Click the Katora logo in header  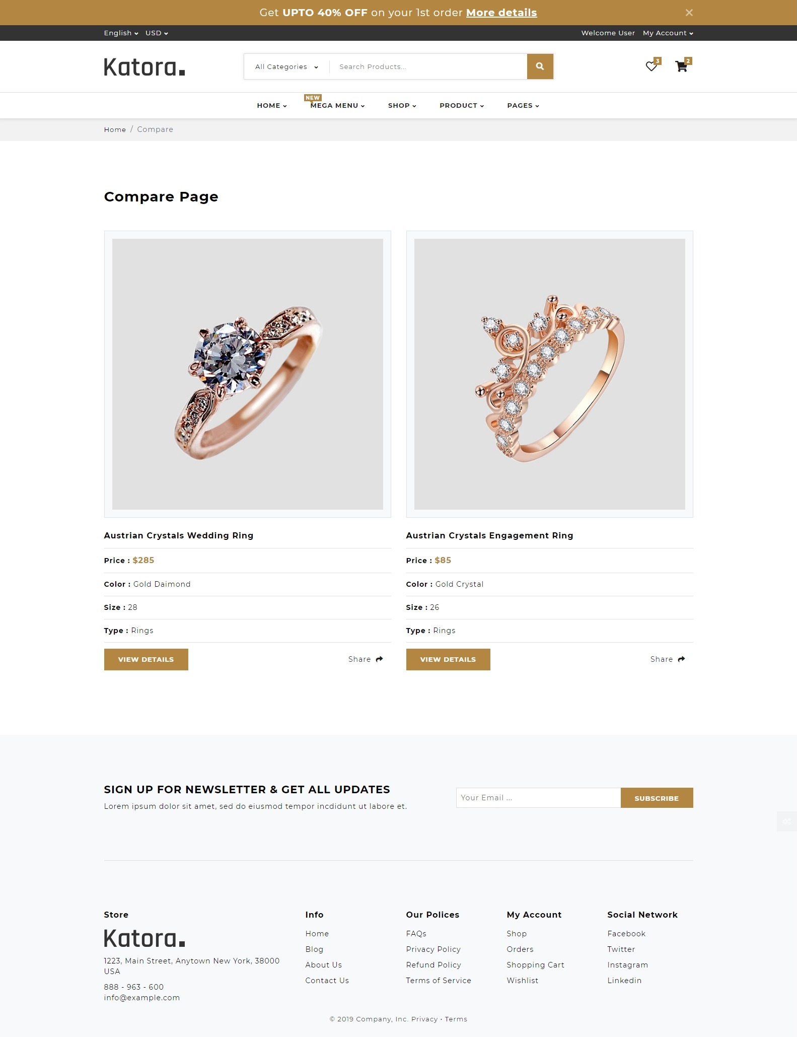[144, 67]
